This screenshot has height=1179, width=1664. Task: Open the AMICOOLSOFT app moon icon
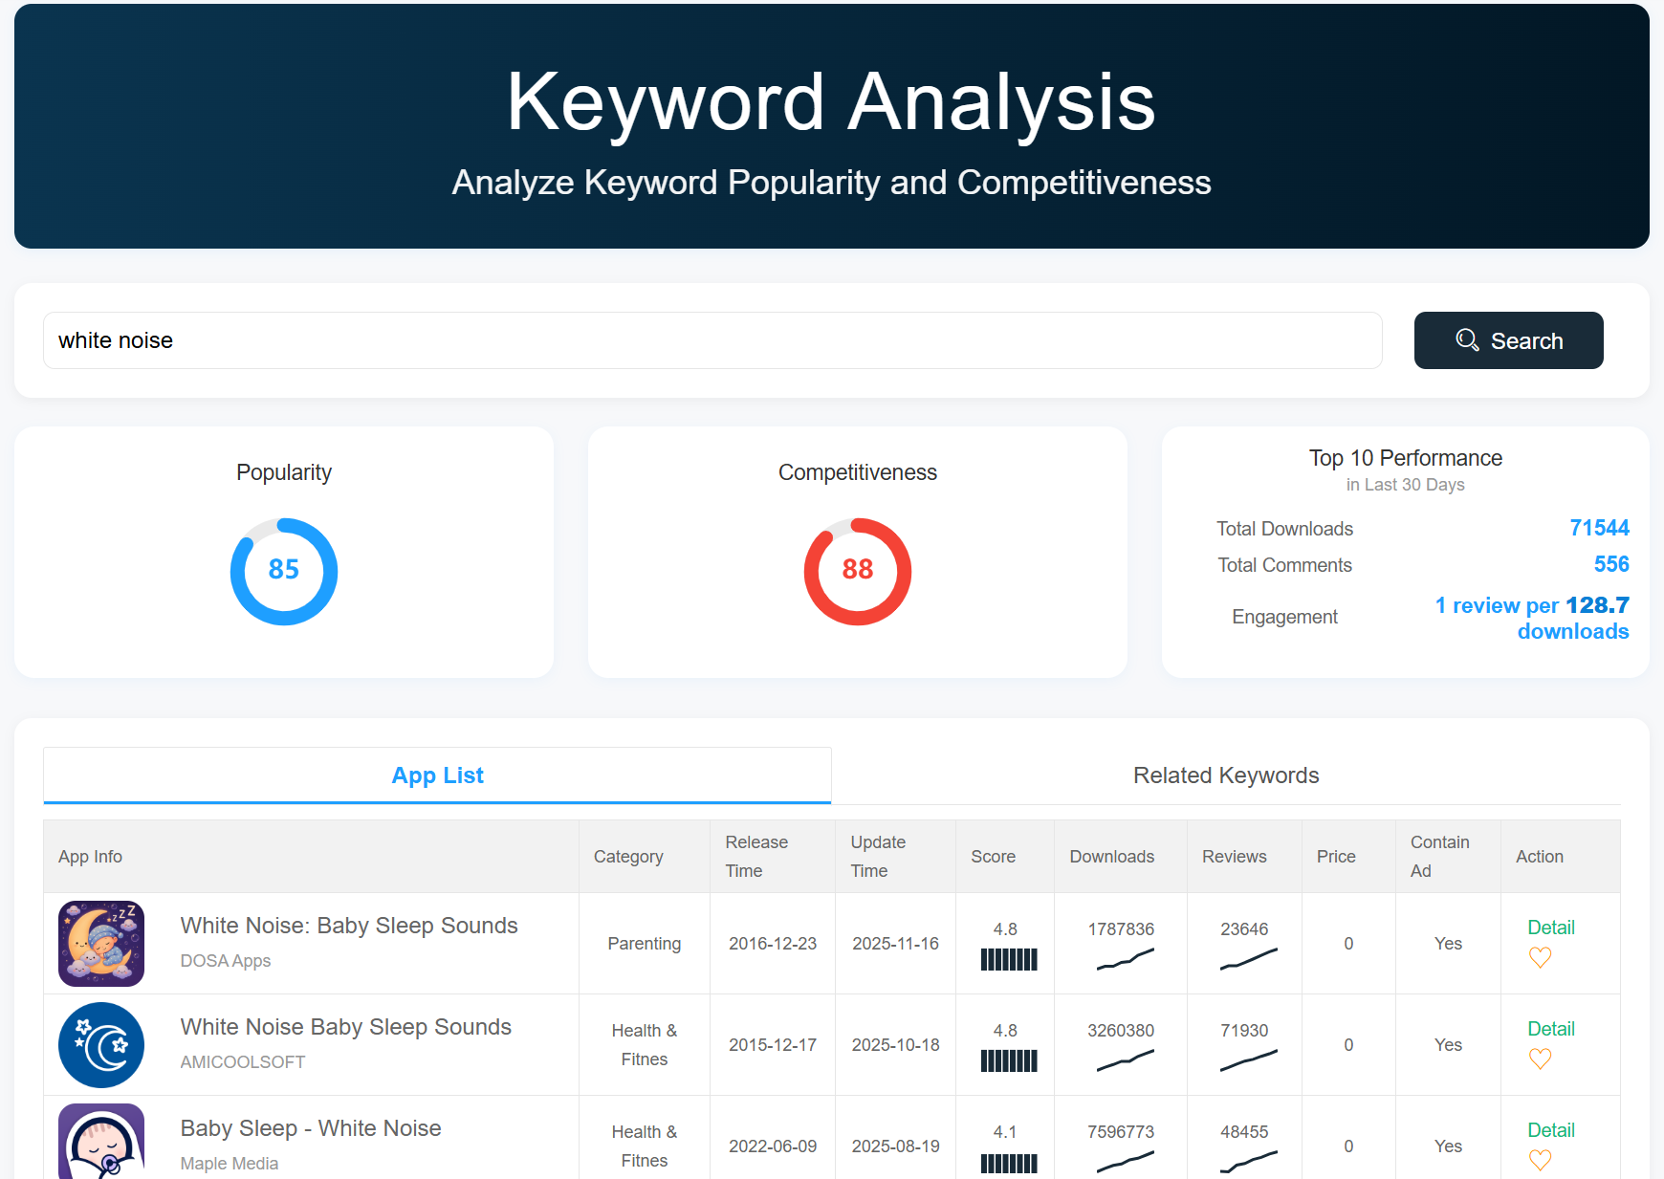tap(101, 1045)
